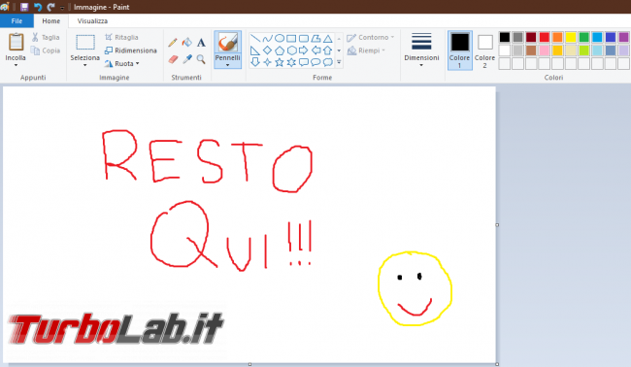Choose the Right arrow shape
Viewport: 631px width, 367px height.
304,50
